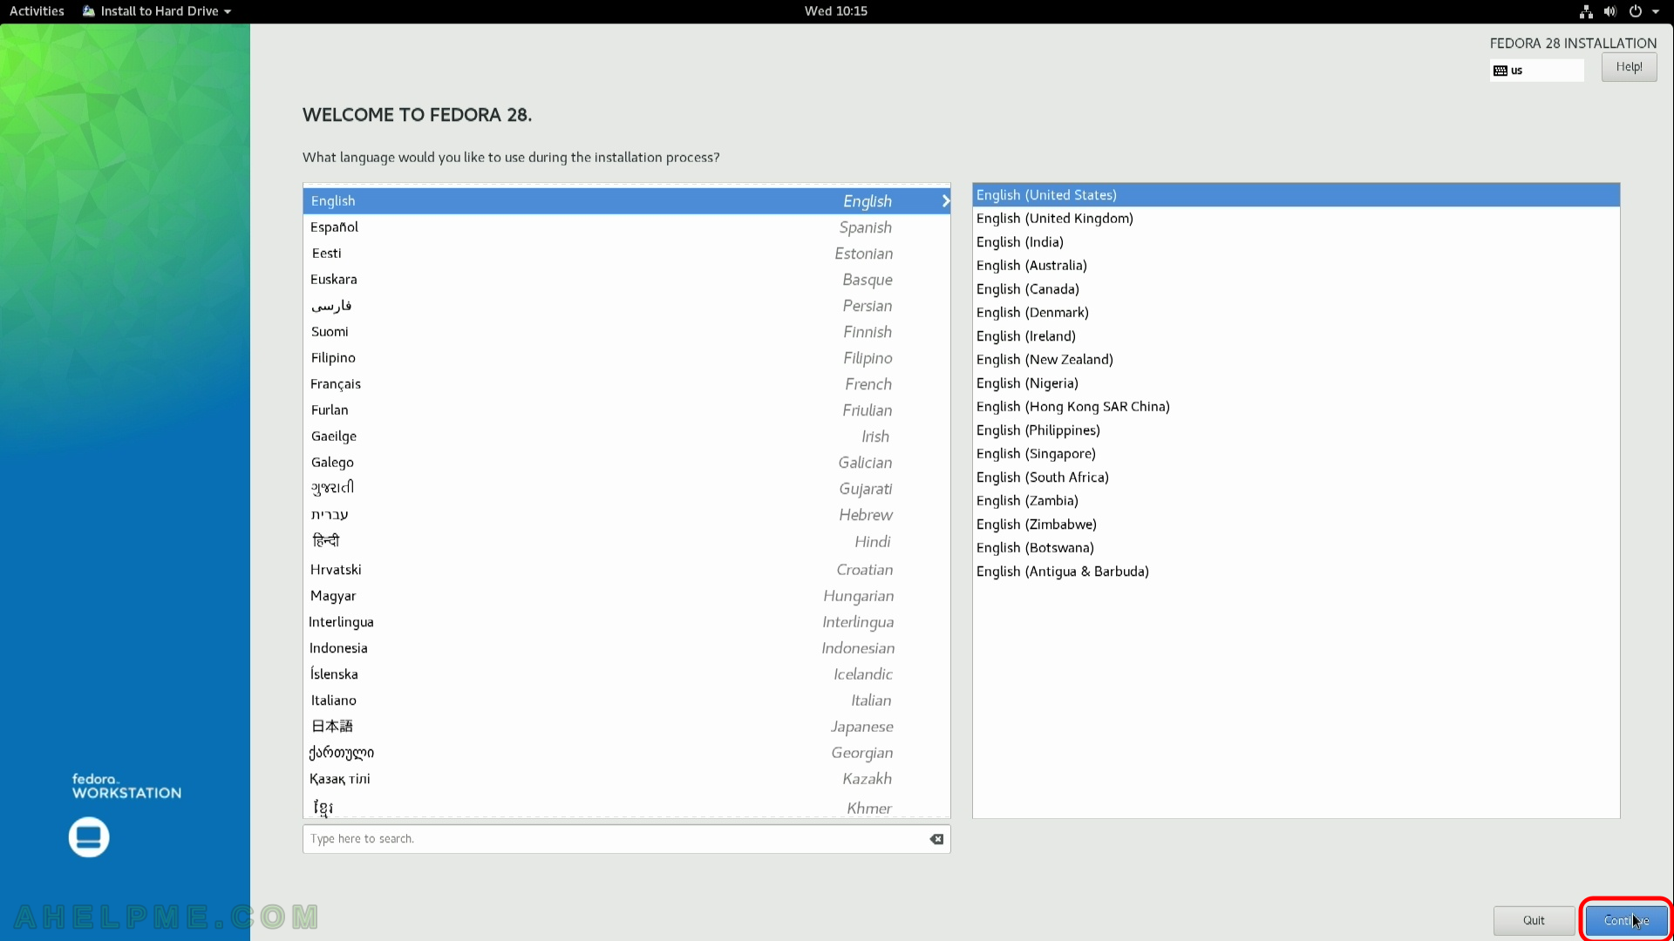Select Furlan Friulian language row

626,410
